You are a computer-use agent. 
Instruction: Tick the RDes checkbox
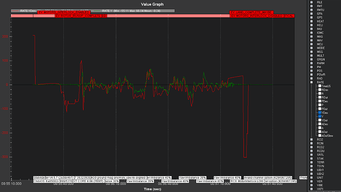[x=320, y=90]
